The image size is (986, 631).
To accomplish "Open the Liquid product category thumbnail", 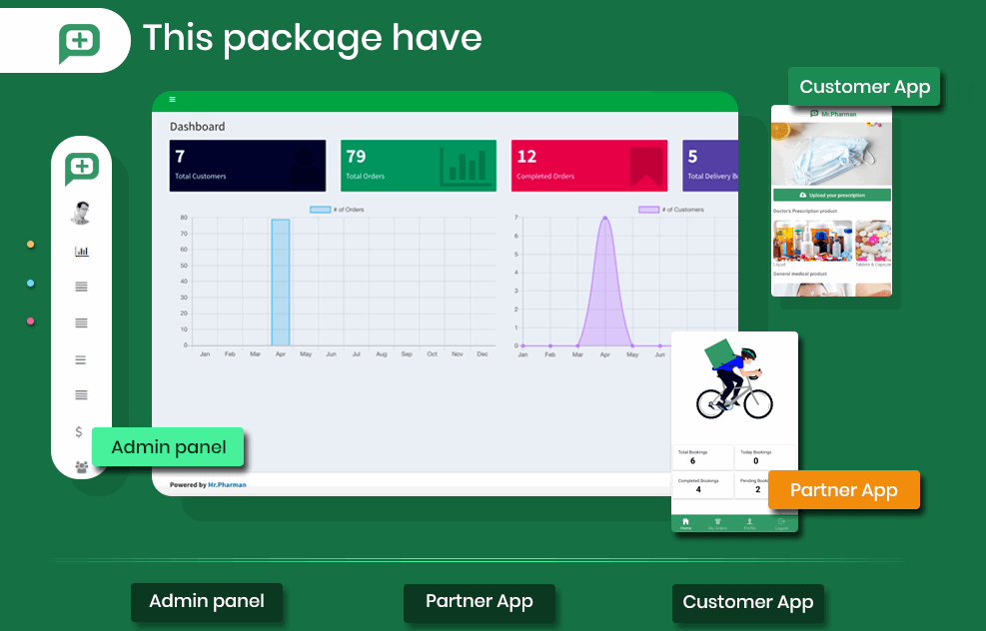I will click(812, 240).
